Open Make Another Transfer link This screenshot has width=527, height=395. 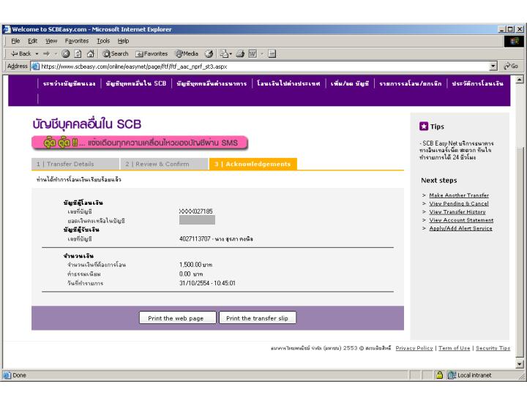coord(459,195)
